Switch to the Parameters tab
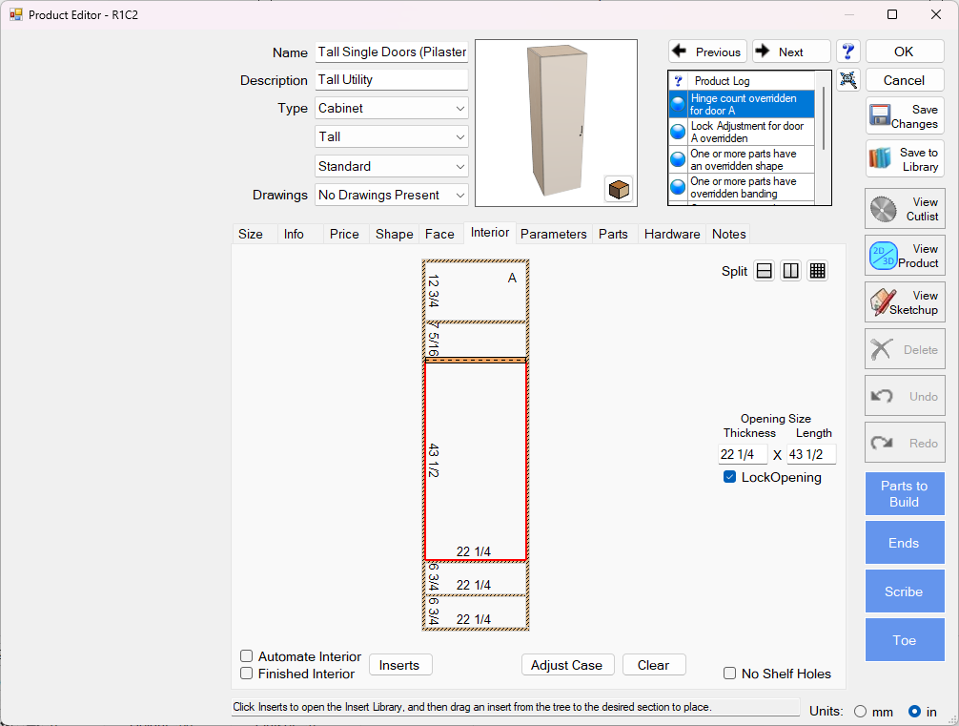This screenshot has height=726, width=959. pyautogui.click(x=553, y=234)
